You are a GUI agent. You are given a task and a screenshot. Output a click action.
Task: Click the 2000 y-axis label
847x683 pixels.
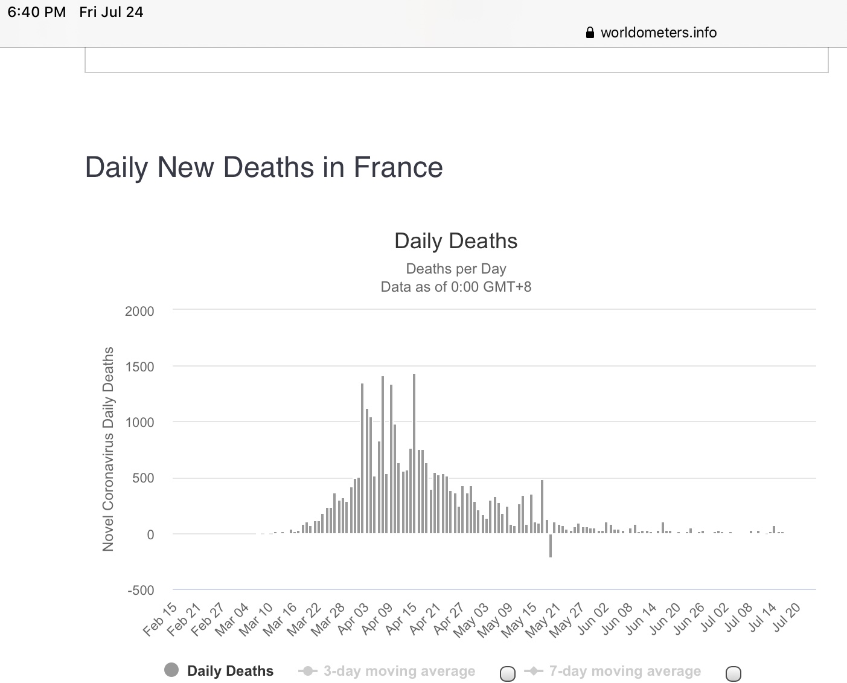coord(139,311)
